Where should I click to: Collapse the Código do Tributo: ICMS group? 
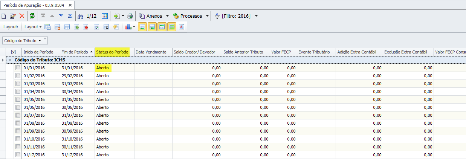point(10,60)
